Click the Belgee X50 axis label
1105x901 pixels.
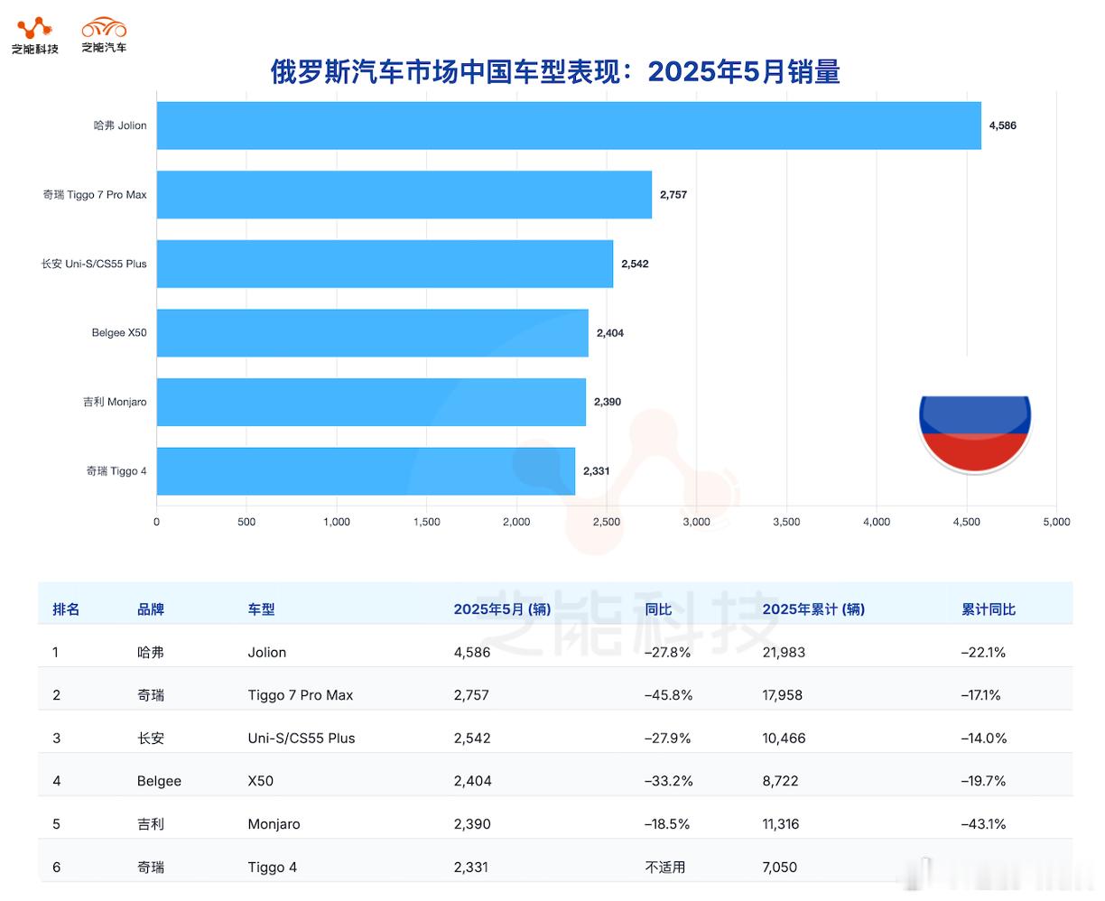[119, 332]
